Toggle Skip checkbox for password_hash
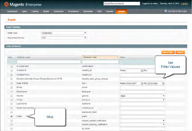Viewport: 192px width, 131px height. (x=11, y=112)
